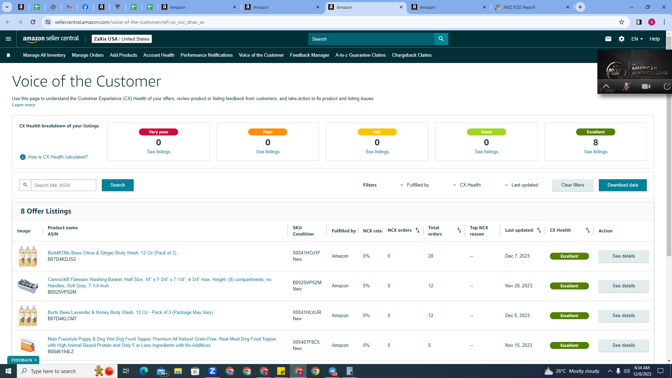Open the taskbar volume control
The width and height of the screenshot is (672, 378).
[627, 371]
